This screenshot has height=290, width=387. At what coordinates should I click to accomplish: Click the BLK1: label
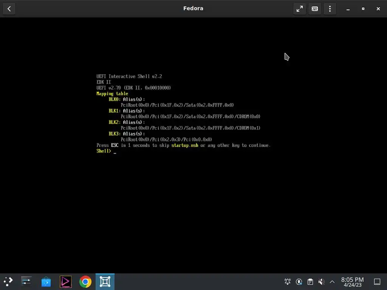pos(115,111)
